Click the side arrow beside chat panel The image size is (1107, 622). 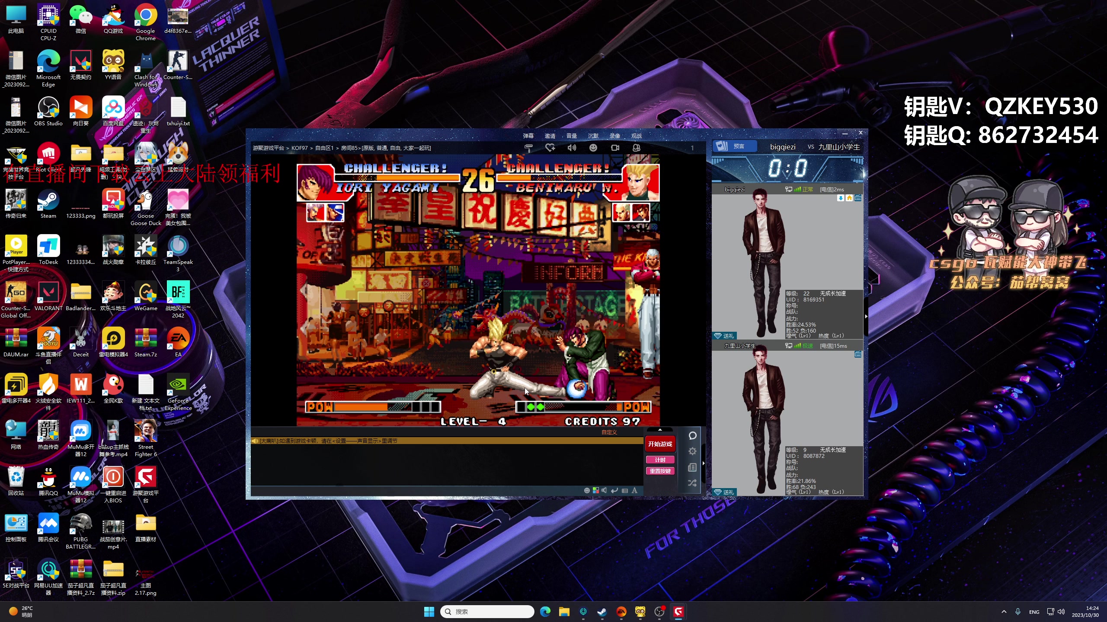click(x=704, y=463)
